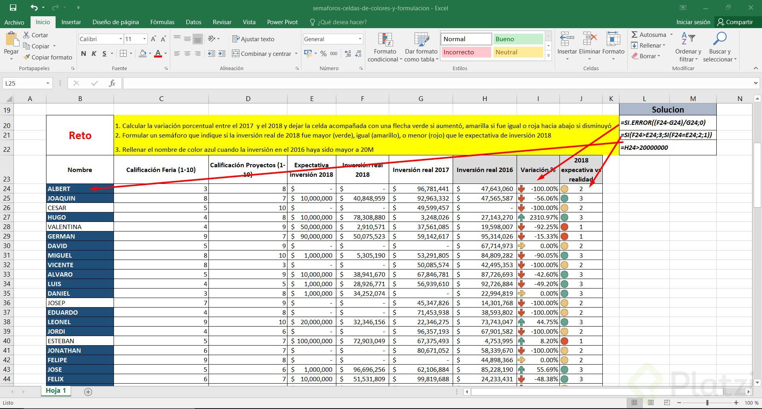Click the add new sheet plus button

[x=88, y=392]
